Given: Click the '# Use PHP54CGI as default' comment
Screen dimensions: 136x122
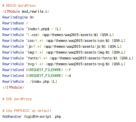Looking at the screenshot, I should [x=27, y=111].
